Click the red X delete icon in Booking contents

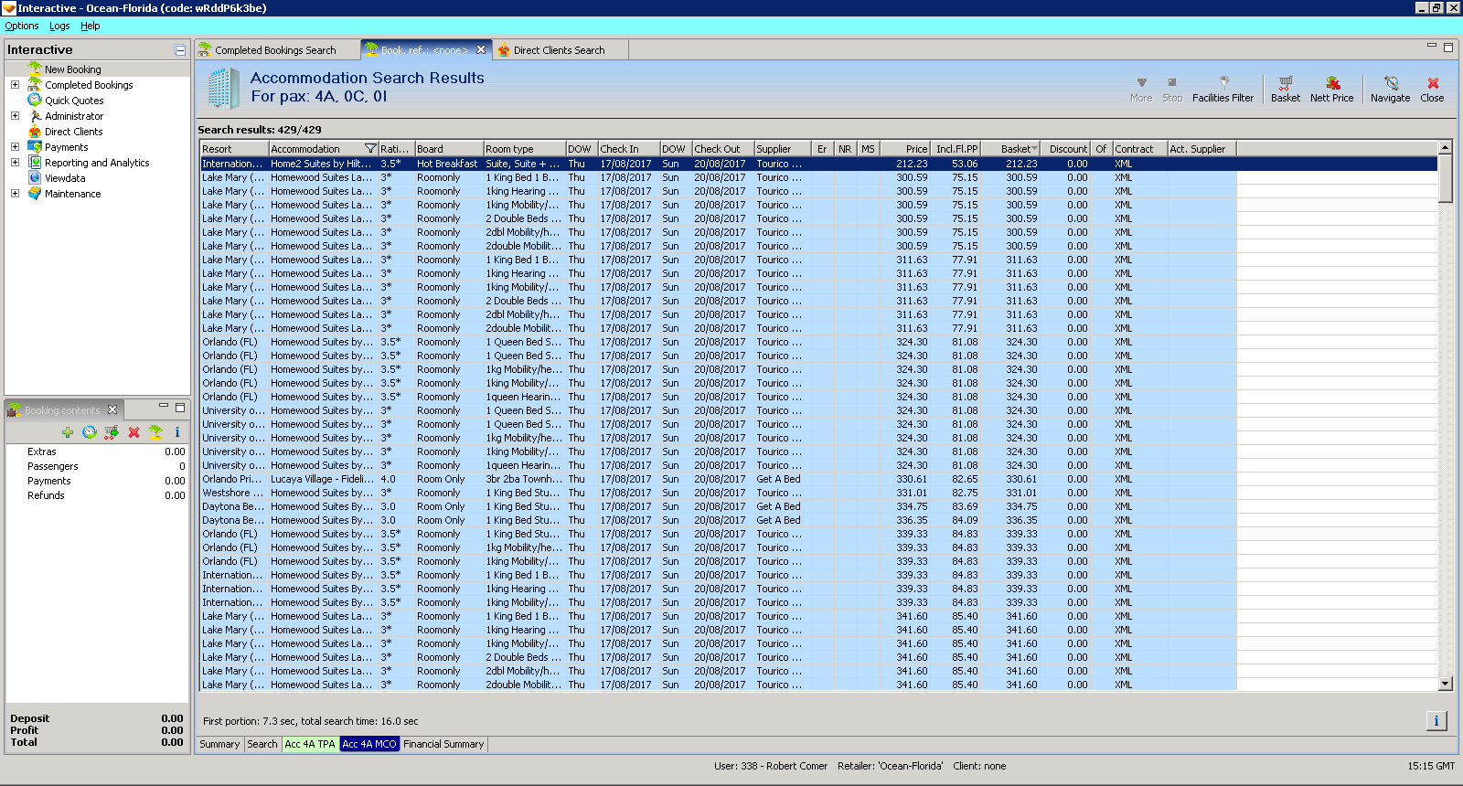(x=133, y=432)
